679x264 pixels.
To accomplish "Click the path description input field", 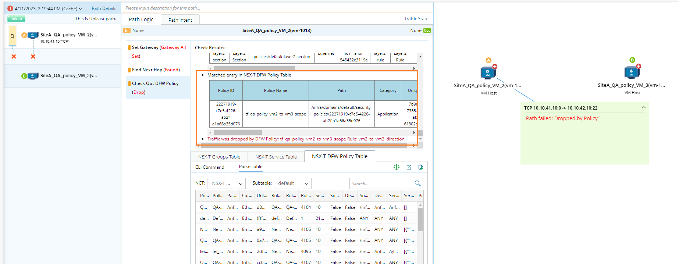I will pos(277,8).
